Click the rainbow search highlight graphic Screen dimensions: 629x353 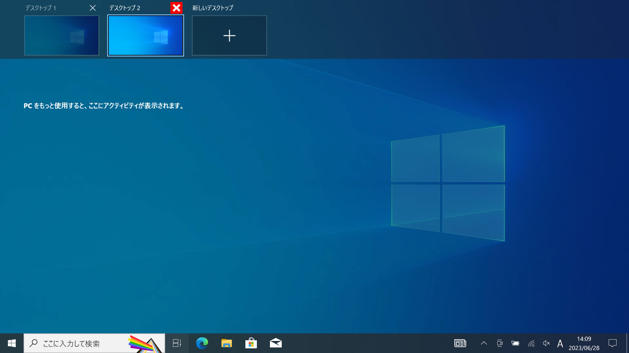[145, 344]
